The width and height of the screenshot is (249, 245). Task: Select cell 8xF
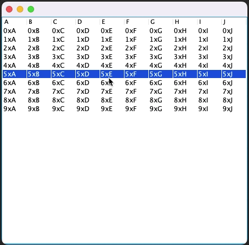coord(136,100)
